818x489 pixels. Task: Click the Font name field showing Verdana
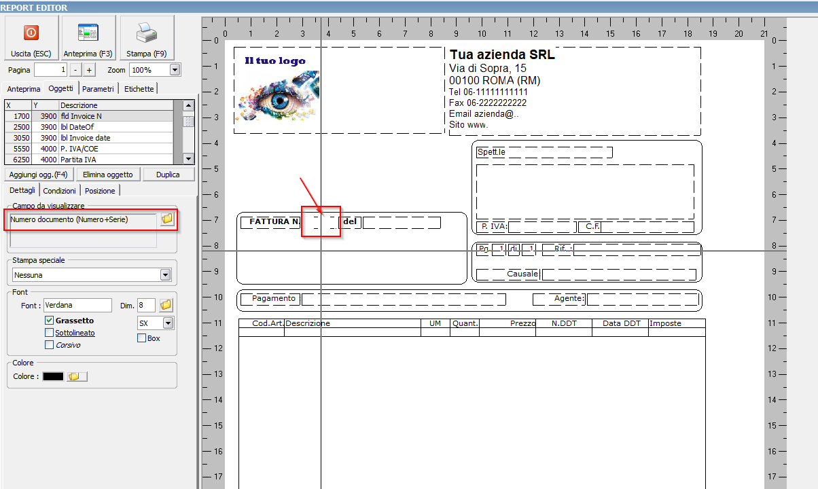click(x=77, y=306)
